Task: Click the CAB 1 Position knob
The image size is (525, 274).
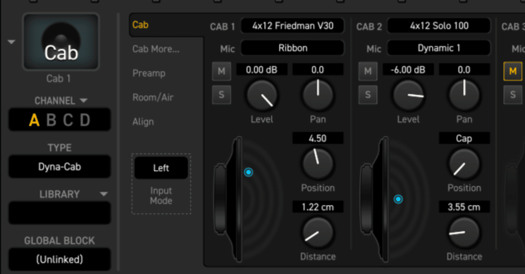Action: (x=318, y=164)
